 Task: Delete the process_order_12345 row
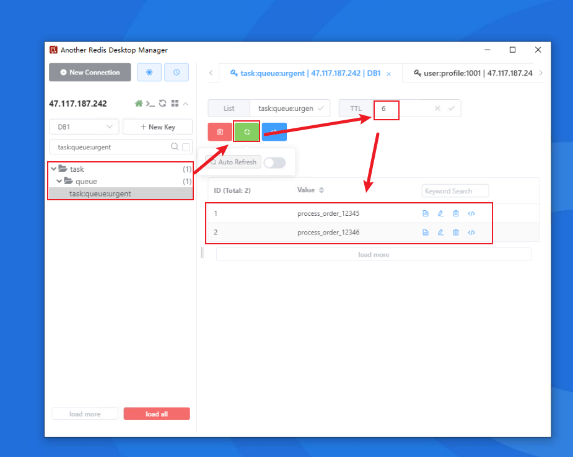(x=456, y=213)
